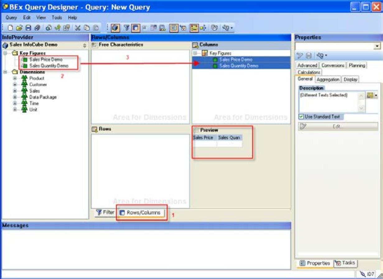The width and height of the screenshot is (383, 279).
Task: Expand the Time dimension node
Action: 15,103
